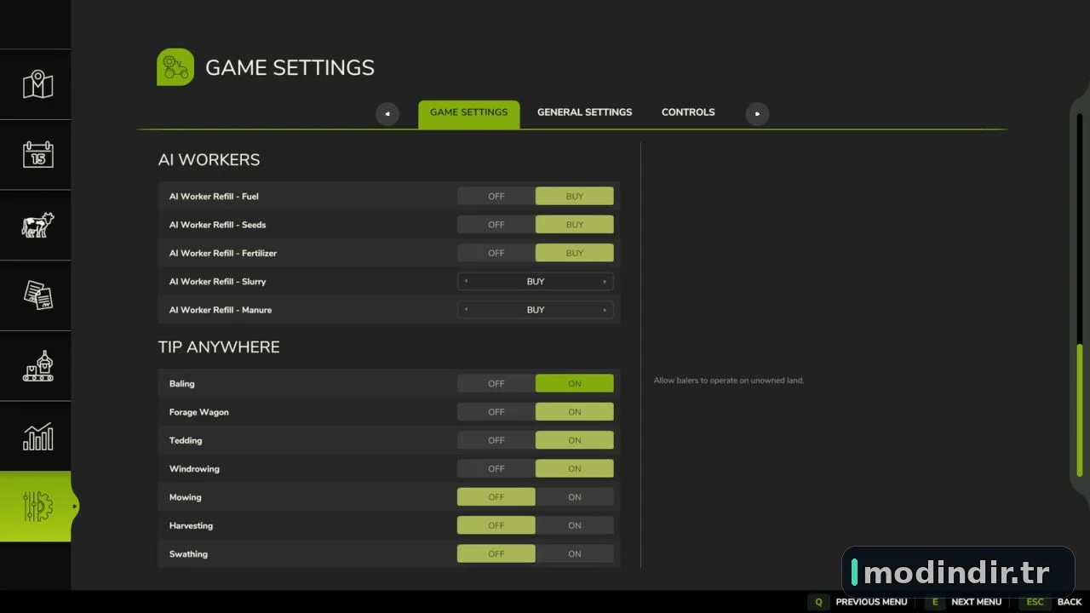Click the next tab arrow button
Image resolution: width=1090 pixels, height=613 pixels.
tap(757, 113)
